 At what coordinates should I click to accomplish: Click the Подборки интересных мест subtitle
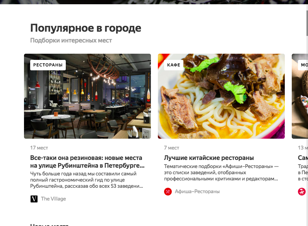[71, 41]
